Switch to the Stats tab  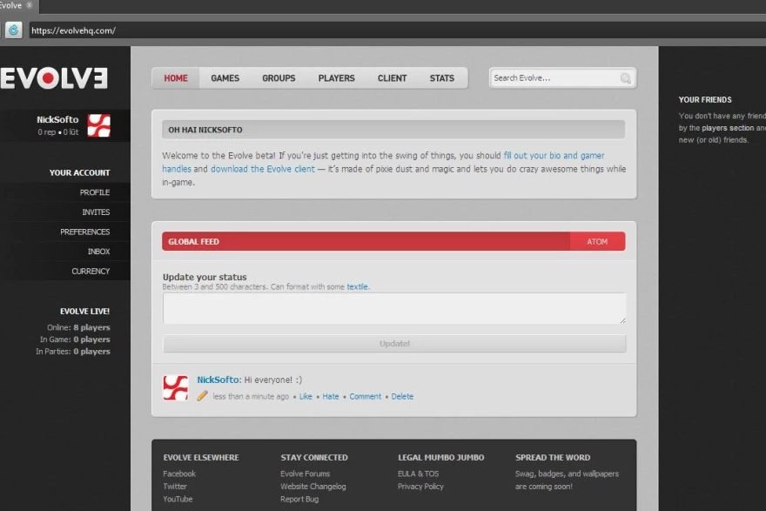[441, 78]
